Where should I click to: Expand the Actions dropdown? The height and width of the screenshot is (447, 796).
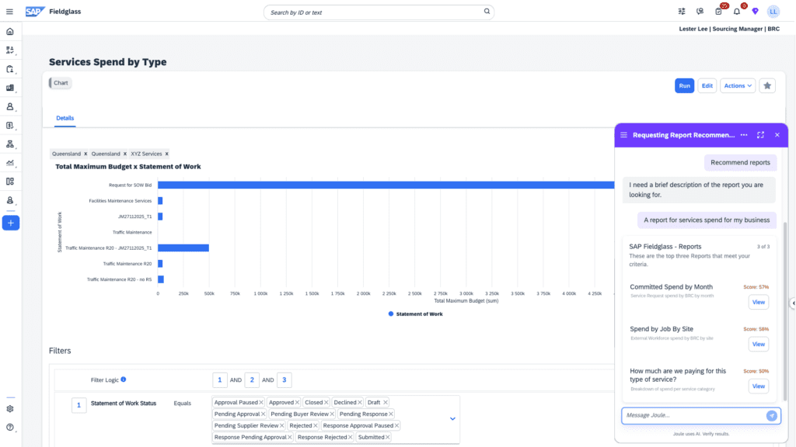738,85
